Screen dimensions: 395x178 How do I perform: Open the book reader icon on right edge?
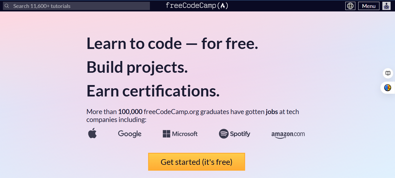tap(388, 73)
